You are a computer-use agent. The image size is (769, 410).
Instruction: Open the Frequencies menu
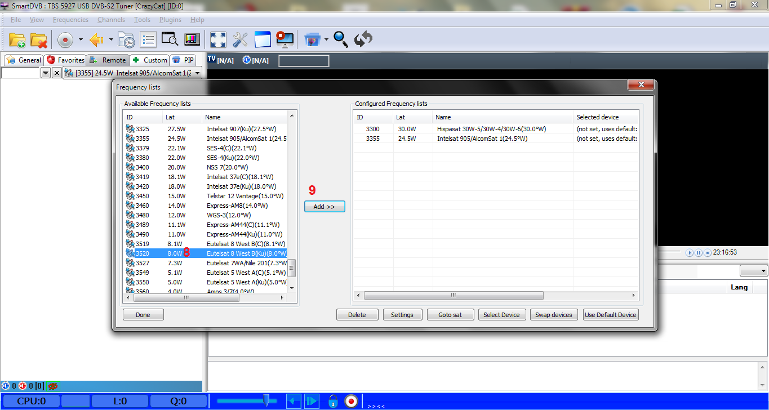coord(70,20)
